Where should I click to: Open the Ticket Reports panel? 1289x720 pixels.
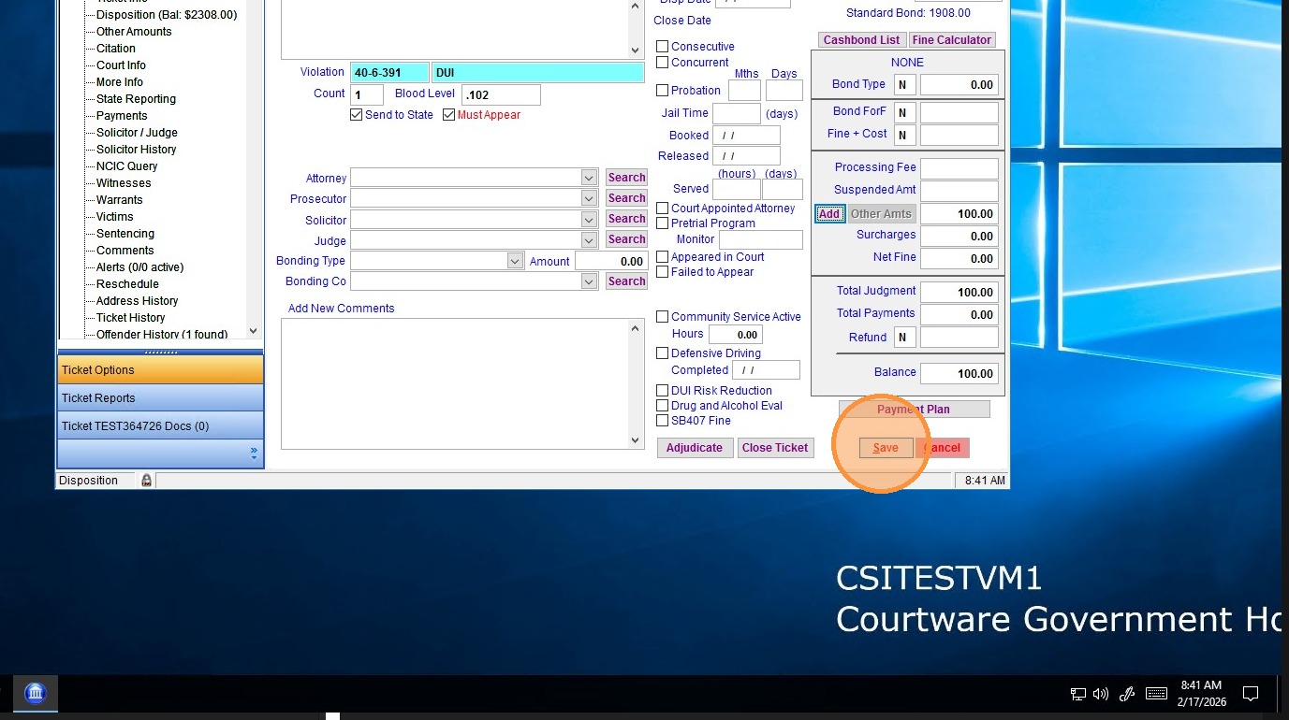160,398
